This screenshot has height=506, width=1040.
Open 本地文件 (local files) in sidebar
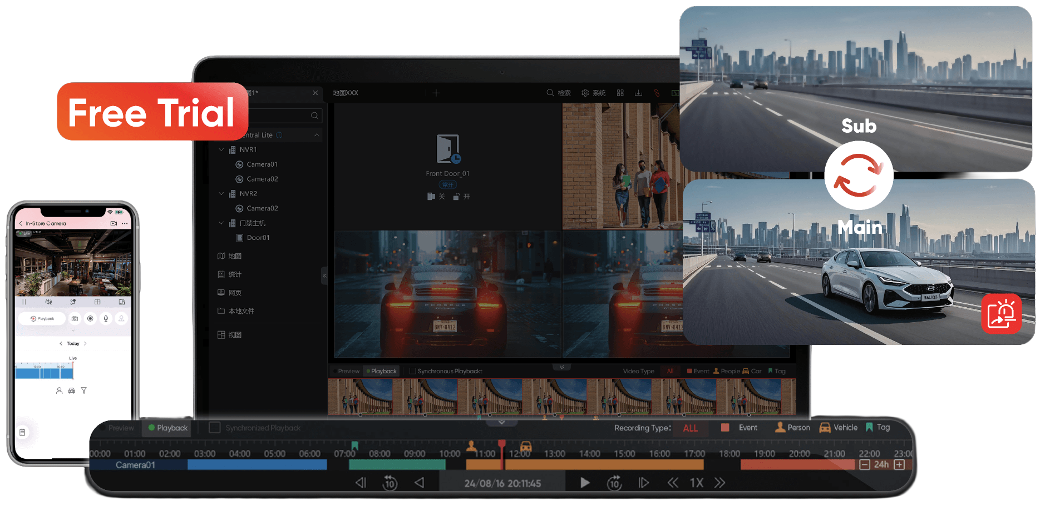pos(235,311)
